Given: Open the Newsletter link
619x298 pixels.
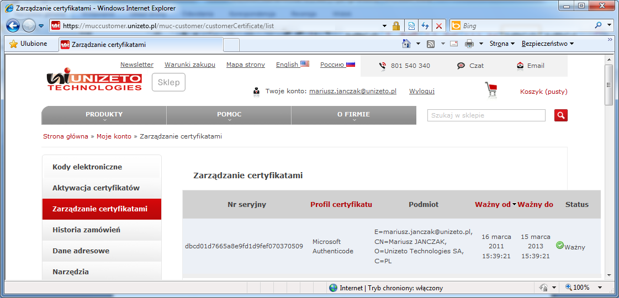Looking at the screenshot, I should pos(136,65).
